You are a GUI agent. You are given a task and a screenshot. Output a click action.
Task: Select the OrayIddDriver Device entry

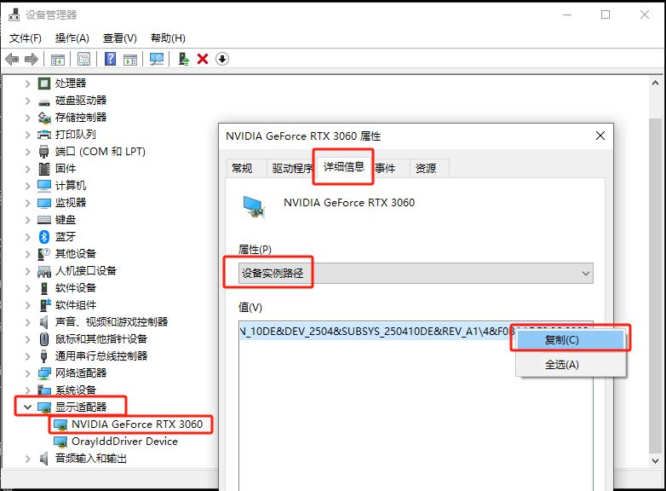pyautogui.click(x=124, y=442)
